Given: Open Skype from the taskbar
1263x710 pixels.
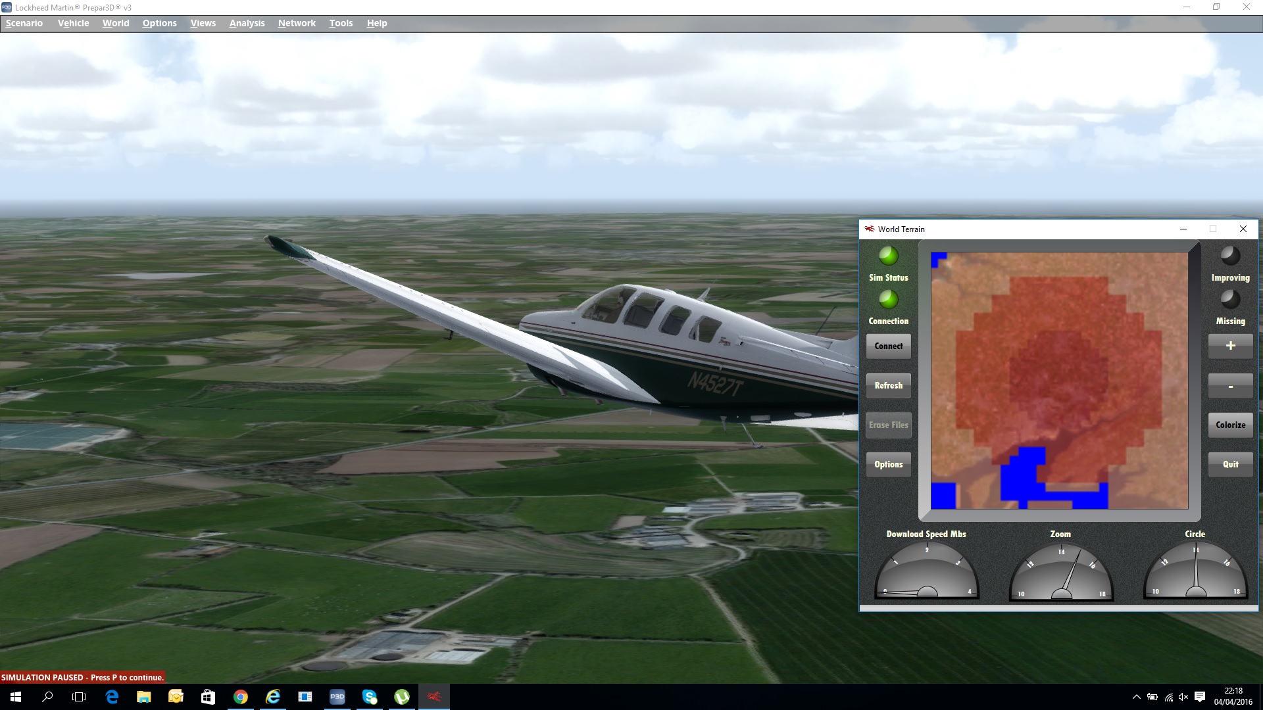Looking at the screenshot, I should click(370, 697).
